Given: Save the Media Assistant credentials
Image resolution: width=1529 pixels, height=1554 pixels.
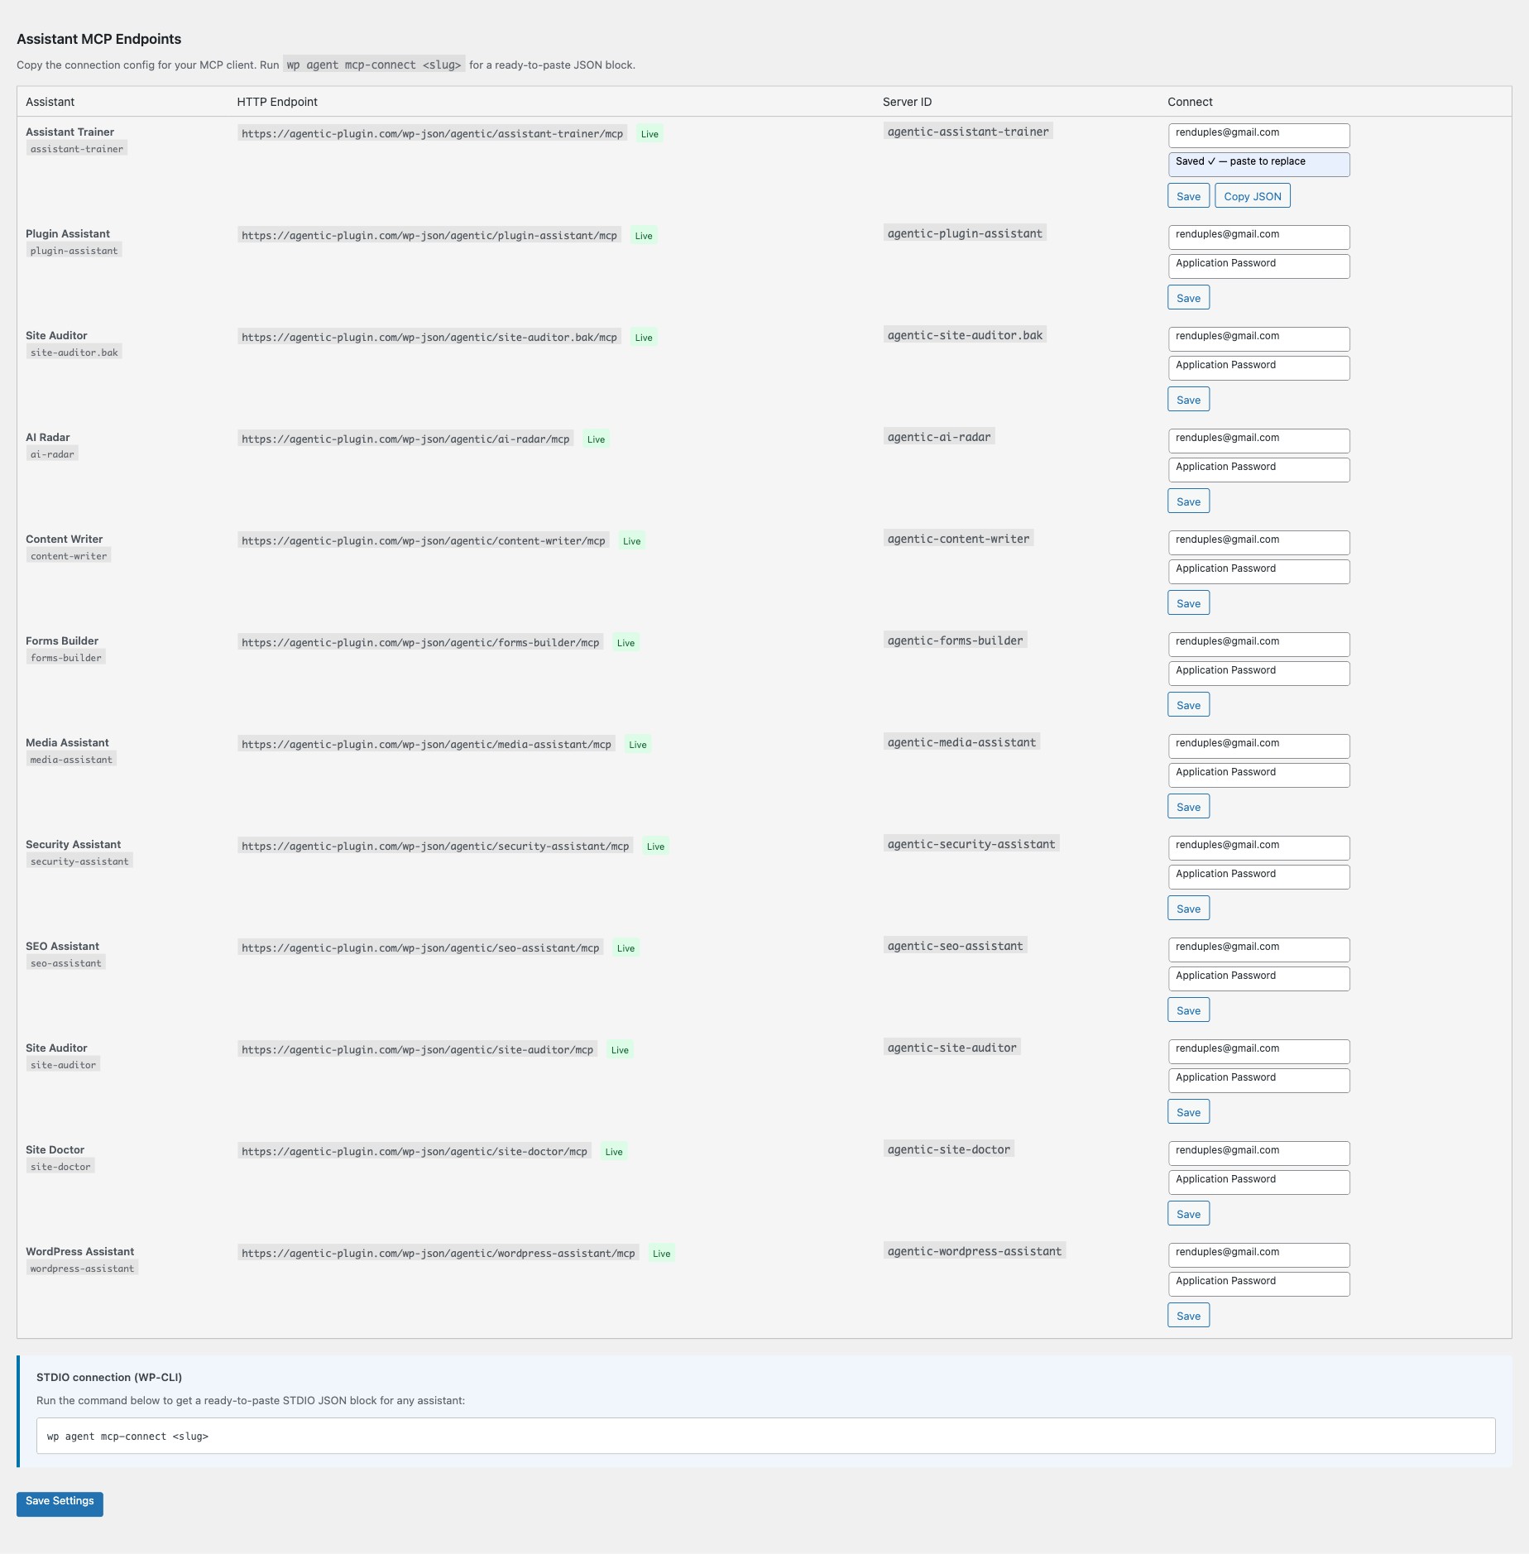Looking at the screenshot, I should [1188, 805].
